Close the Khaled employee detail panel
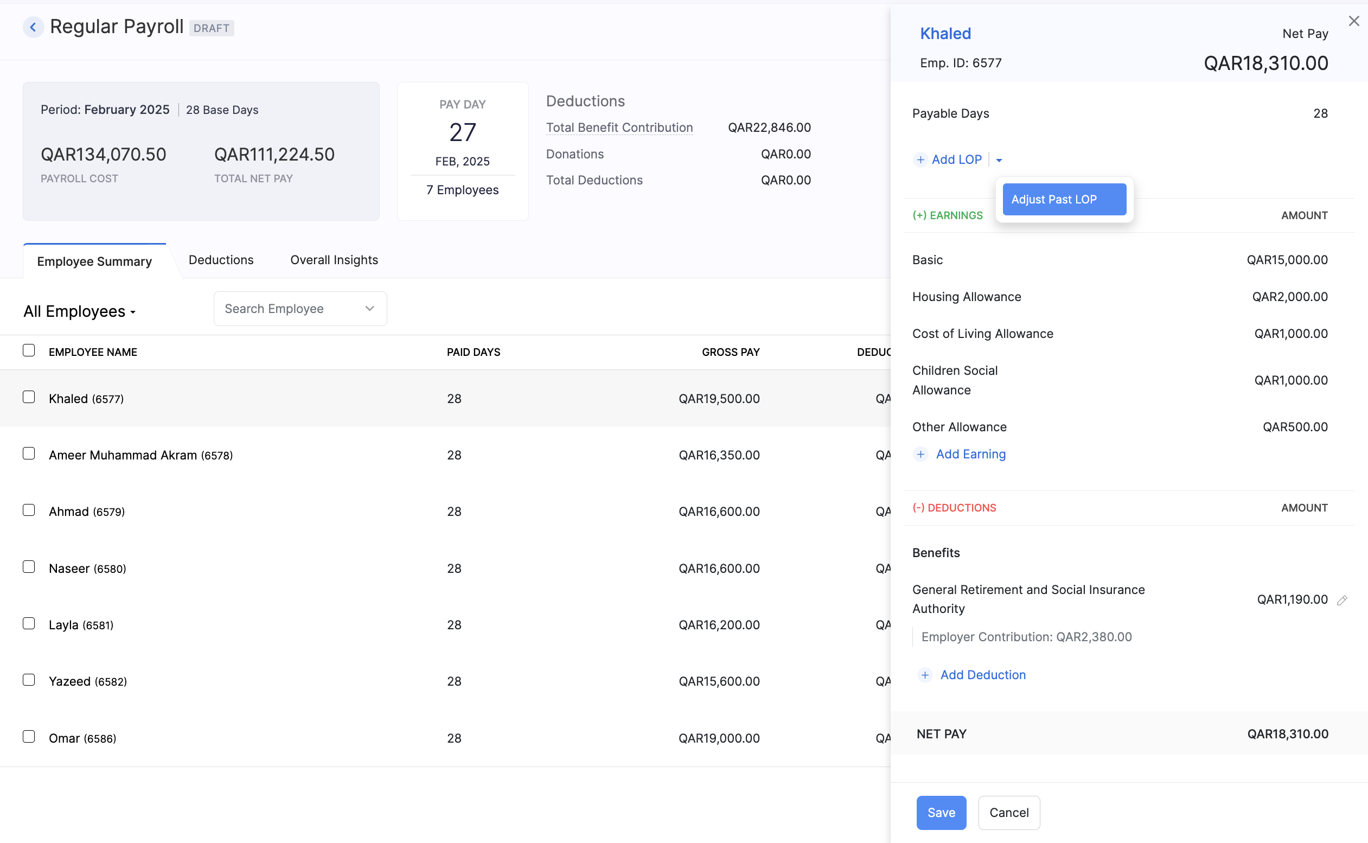 (1353, 21)
